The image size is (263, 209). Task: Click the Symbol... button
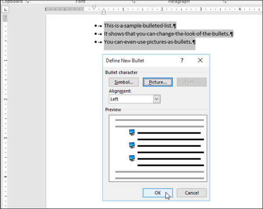pos(124,82)
